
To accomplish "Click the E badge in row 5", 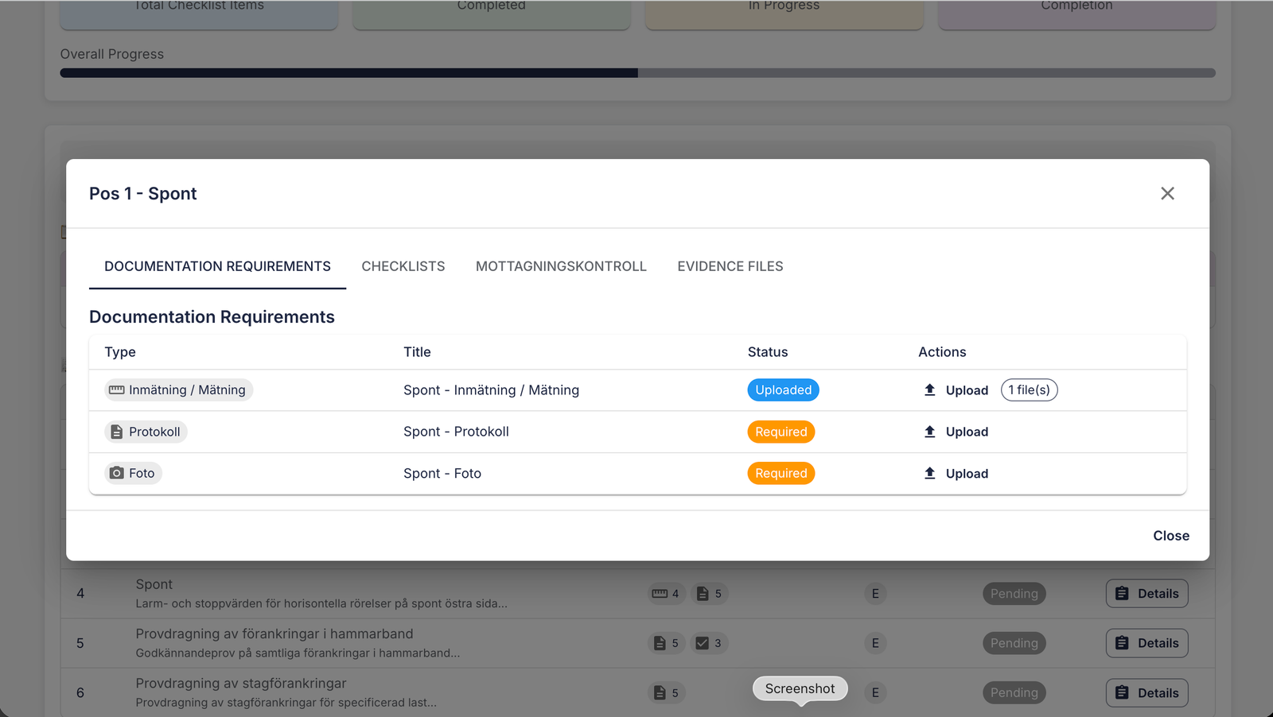I will 875,643.
